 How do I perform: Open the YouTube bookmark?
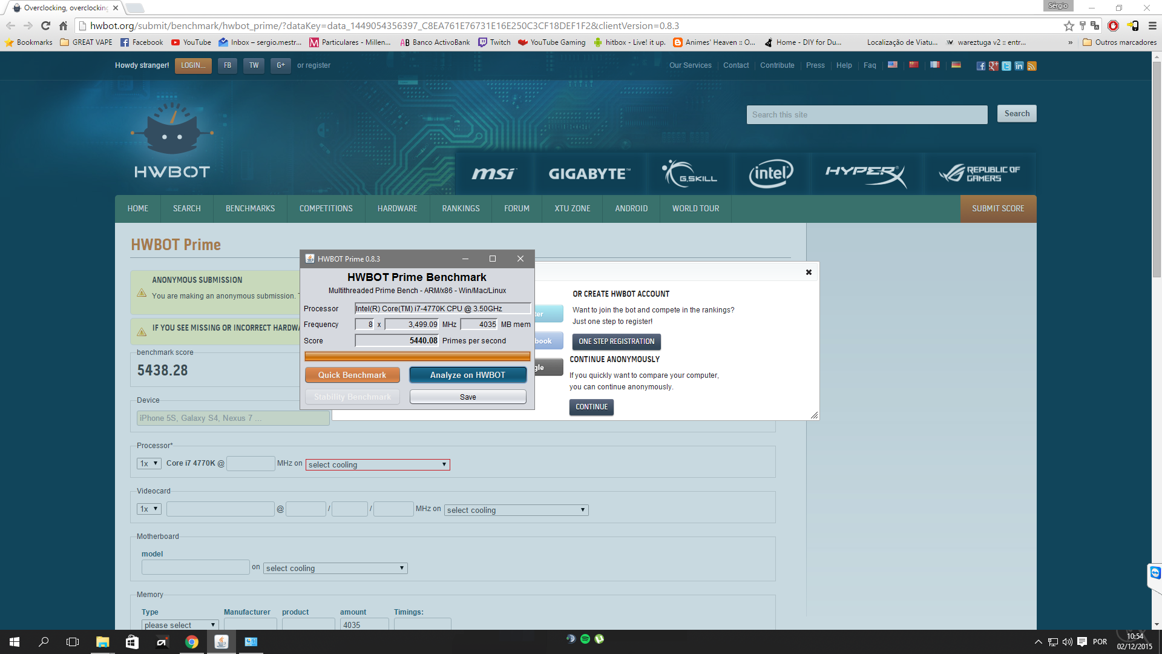tap(191, 42)
